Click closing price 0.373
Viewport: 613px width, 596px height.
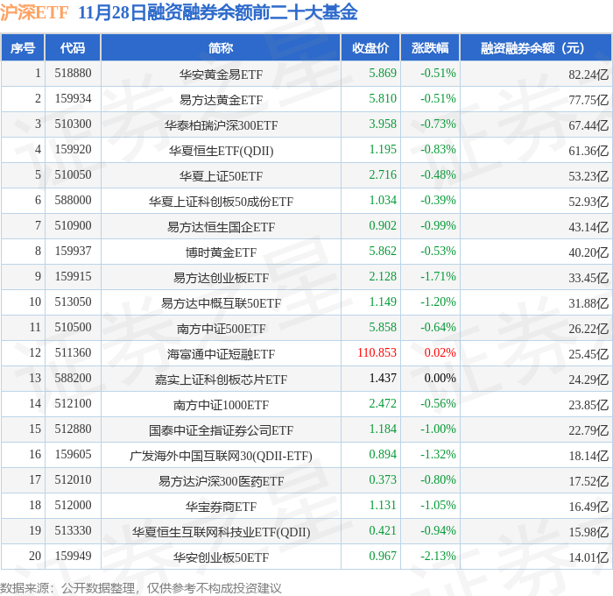pyautogui.click(x=383, y=479)
